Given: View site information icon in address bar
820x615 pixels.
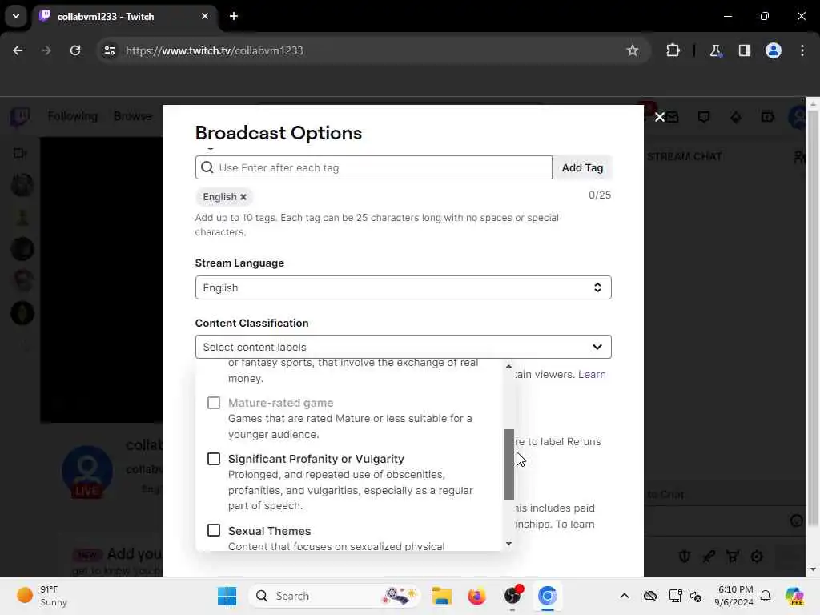Looking at the screenshot, I should pos(109,50).
